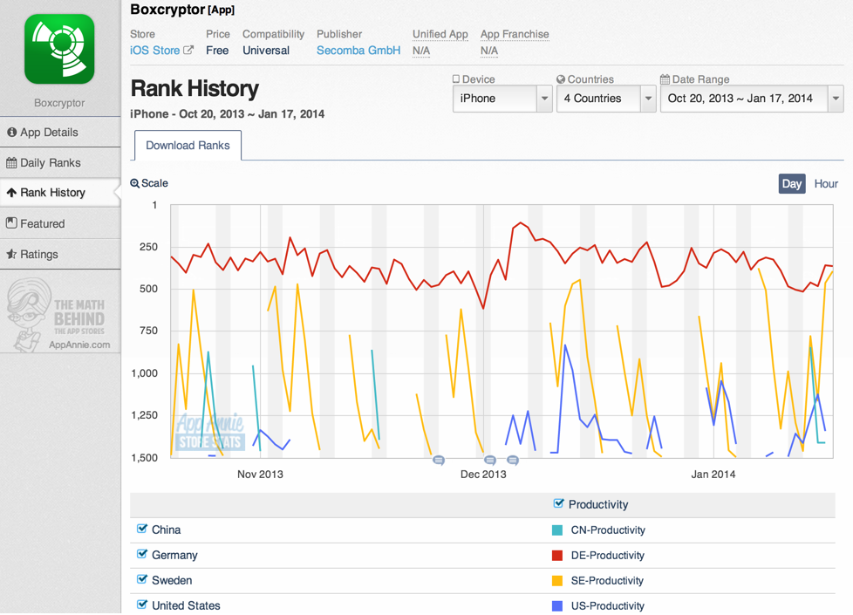
Task: Select the Download Ranks tab
Action: pos(188,146)
